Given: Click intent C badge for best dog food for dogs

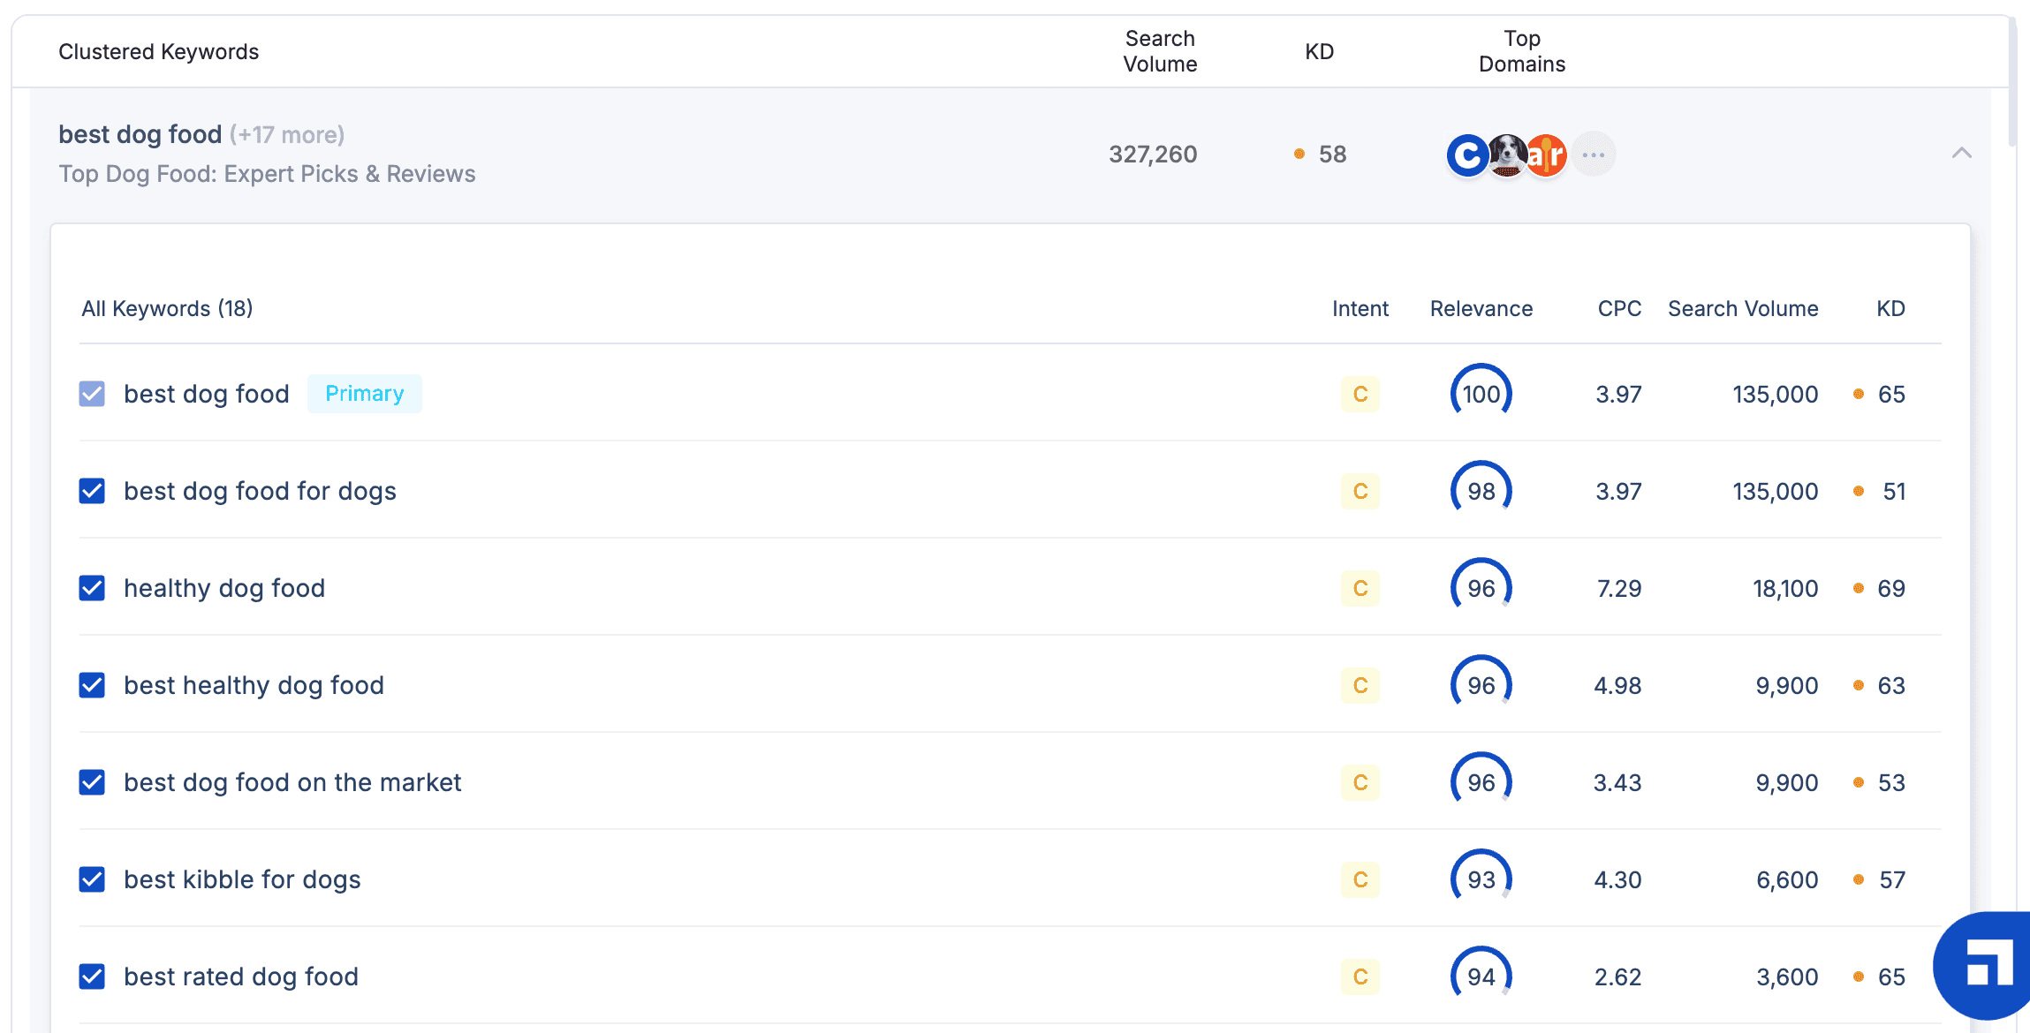Looking at the screenshot, I should tap(1360, 491).
